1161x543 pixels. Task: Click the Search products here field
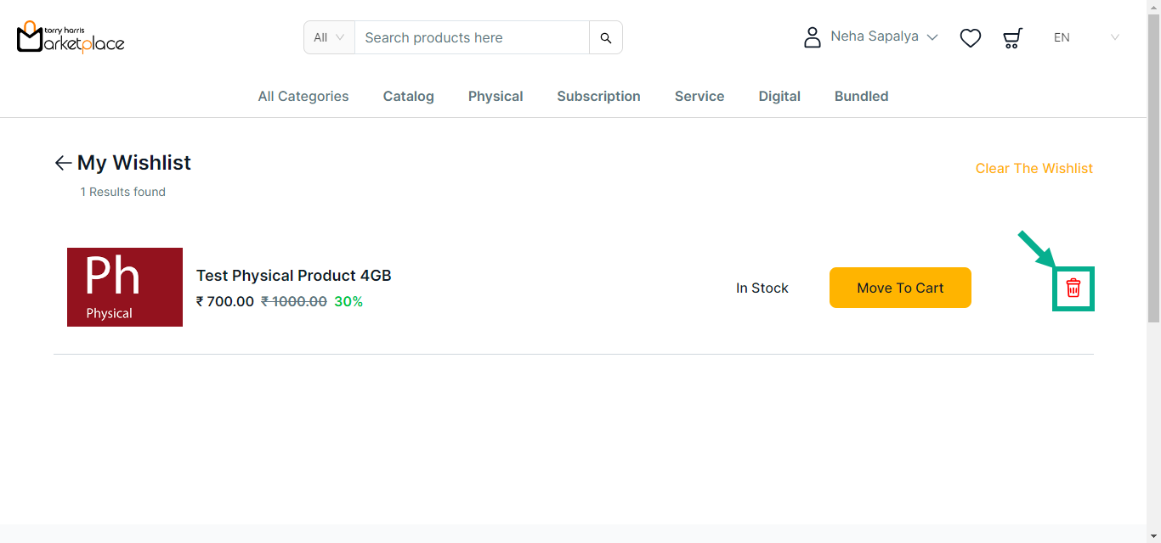[x=472, y=38]
